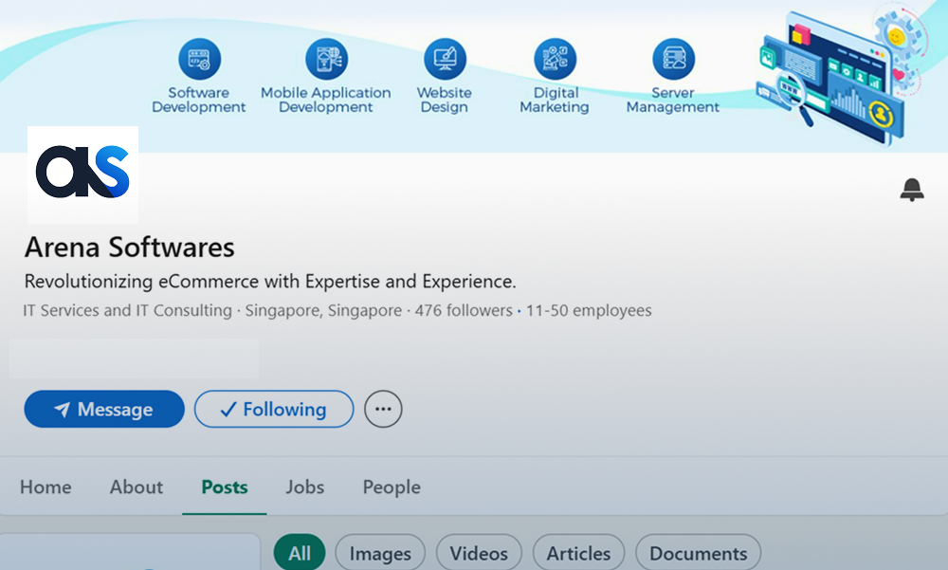This screenshot has height=570, width=948.
Task: Click the Server Management banner icon
Action: coord(673,59)
